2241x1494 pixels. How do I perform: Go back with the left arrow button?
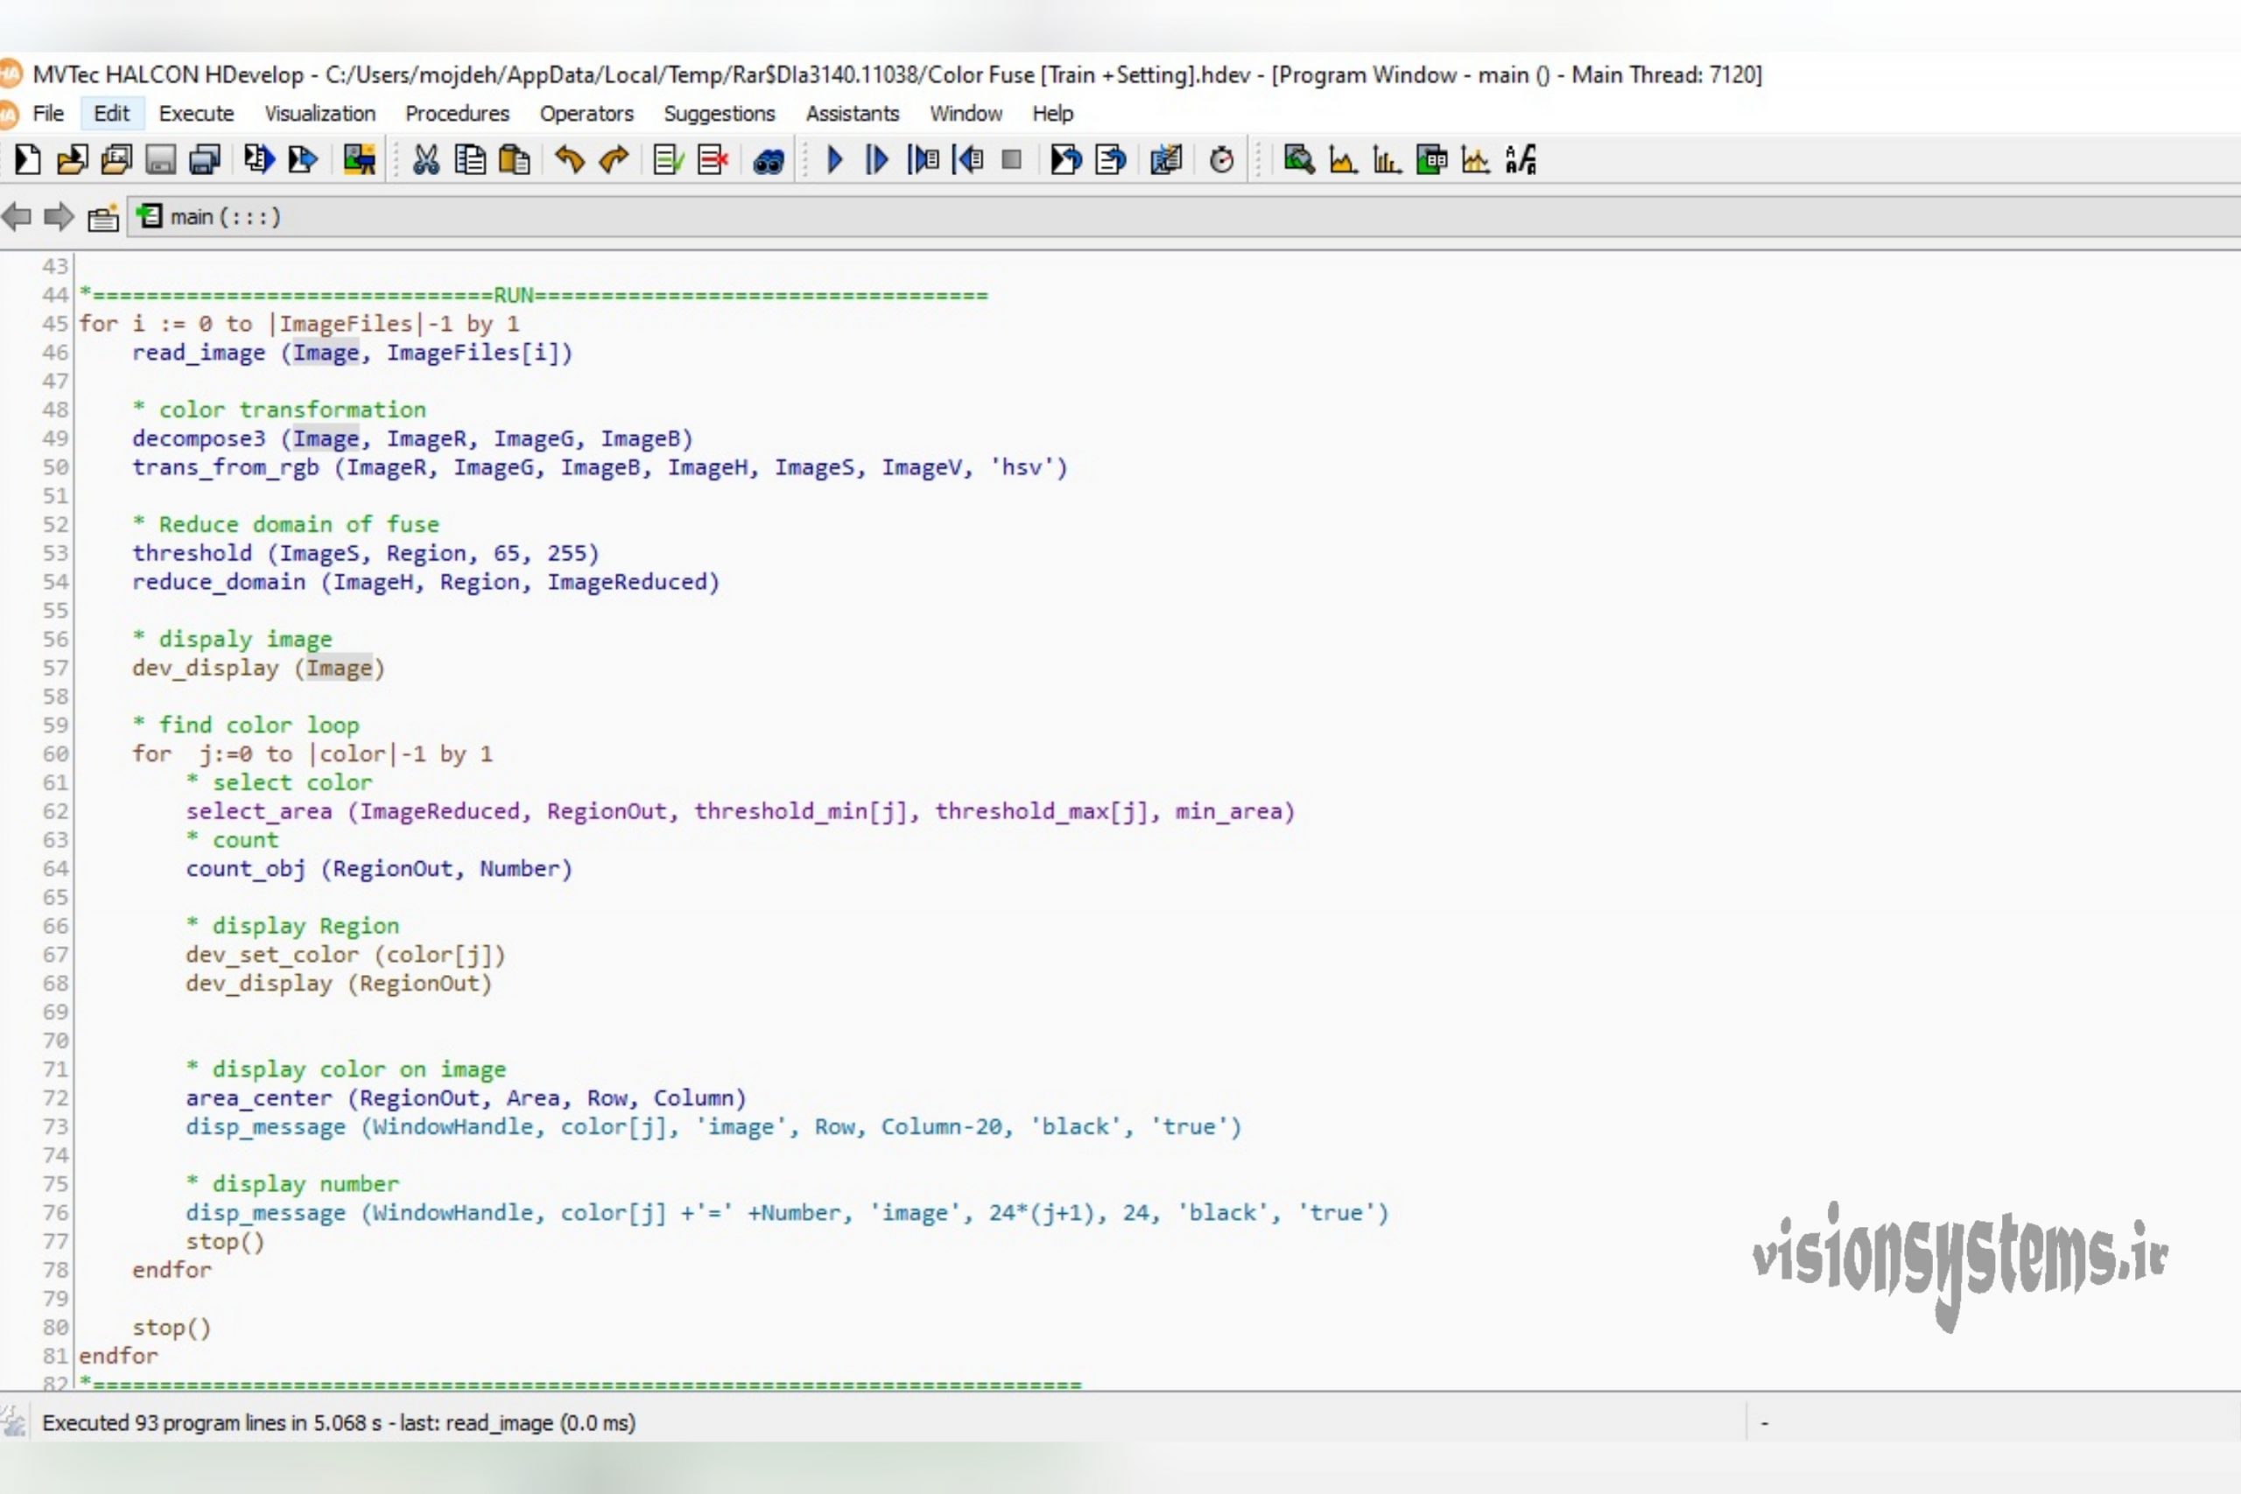click(18, 217)
